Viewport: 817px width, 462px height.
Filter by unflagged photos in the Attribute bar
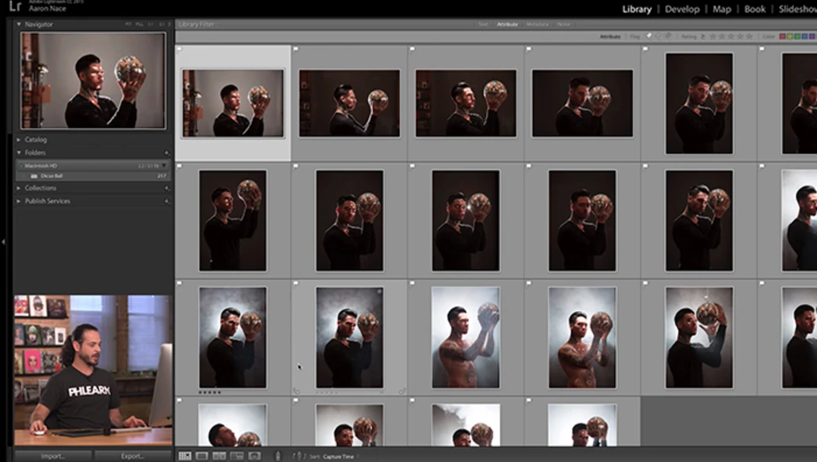(658, 36)
